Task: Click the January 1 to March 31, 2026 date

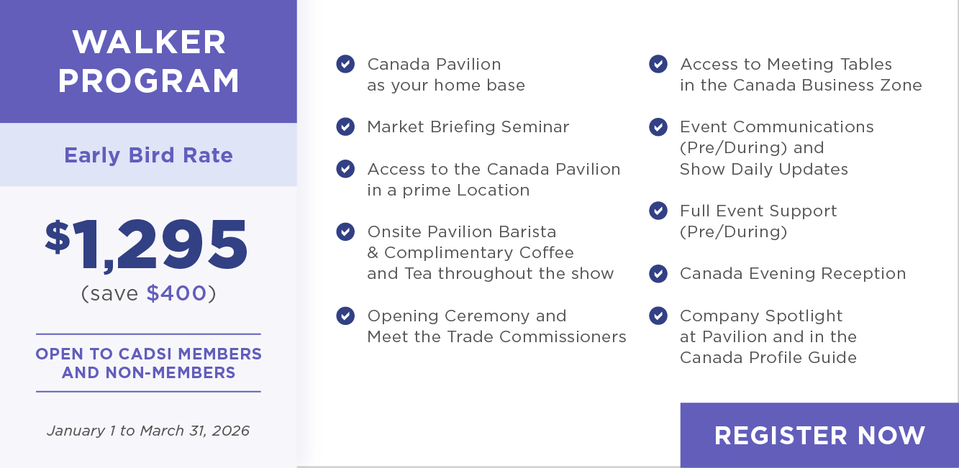Action: point(148,431)
